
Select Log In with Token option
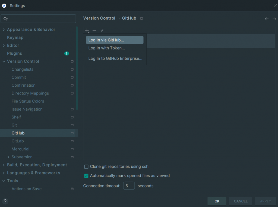click(115, 48)
